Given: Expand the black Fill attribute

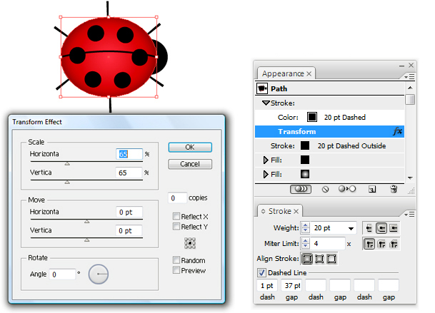Looking at the screenshot, I should tap(266, 160).
